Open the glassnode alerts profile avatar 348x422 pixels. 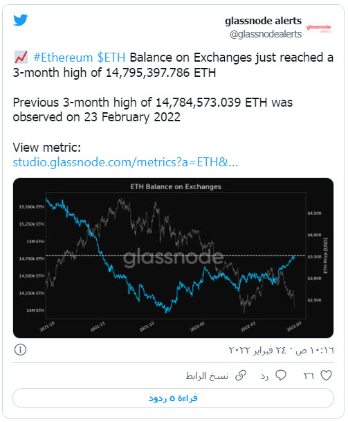click(318, 28)
